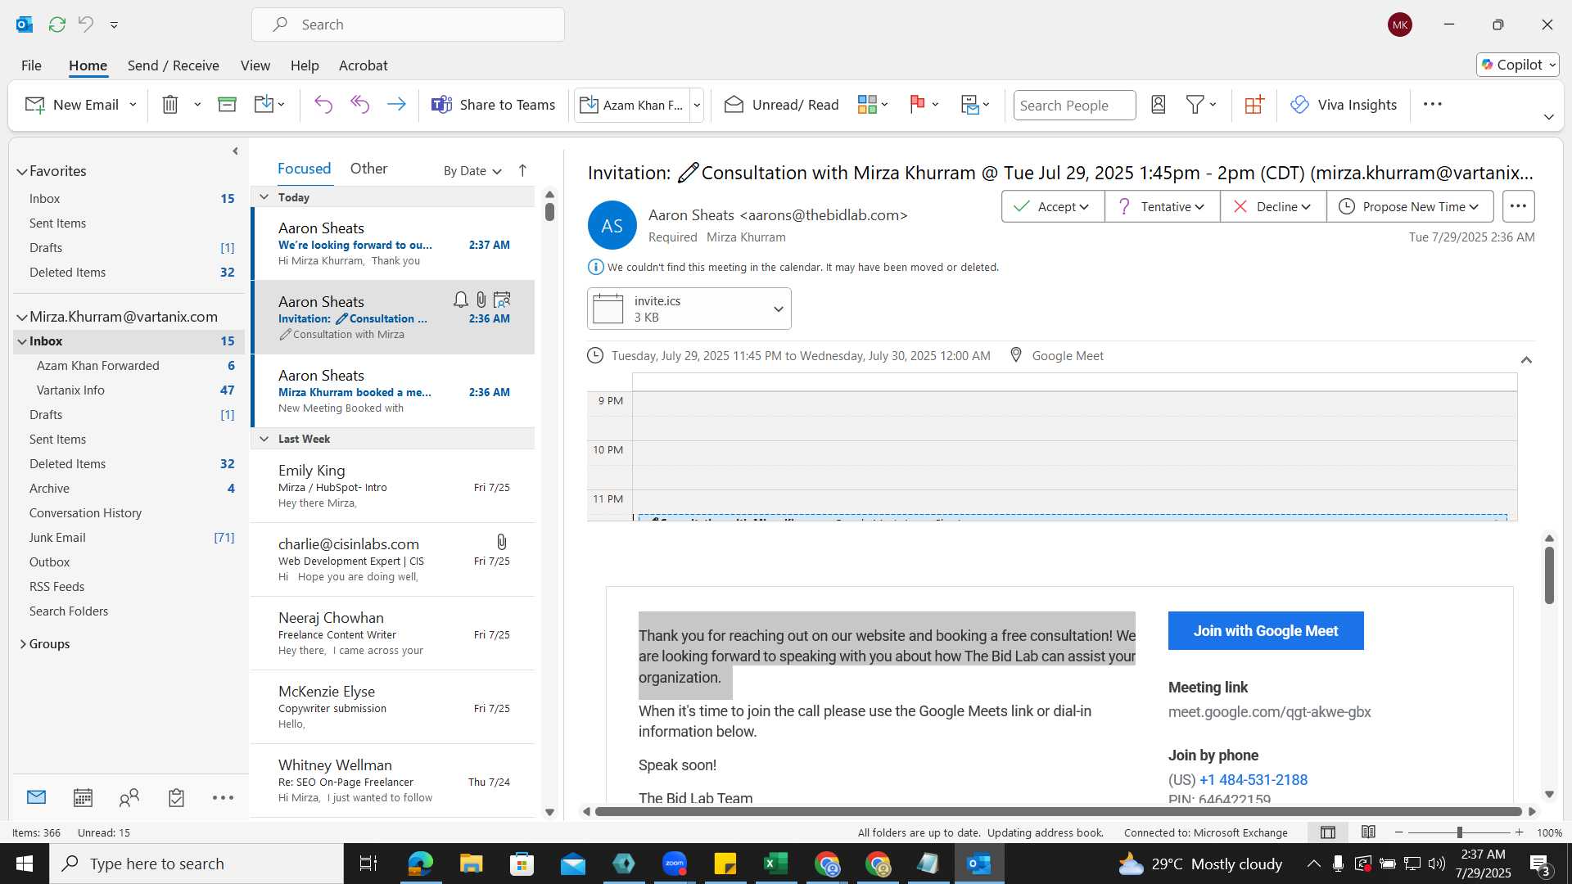Open Microsoft Edge from the taskbar

pyautogui.click(x=420, y=864)
